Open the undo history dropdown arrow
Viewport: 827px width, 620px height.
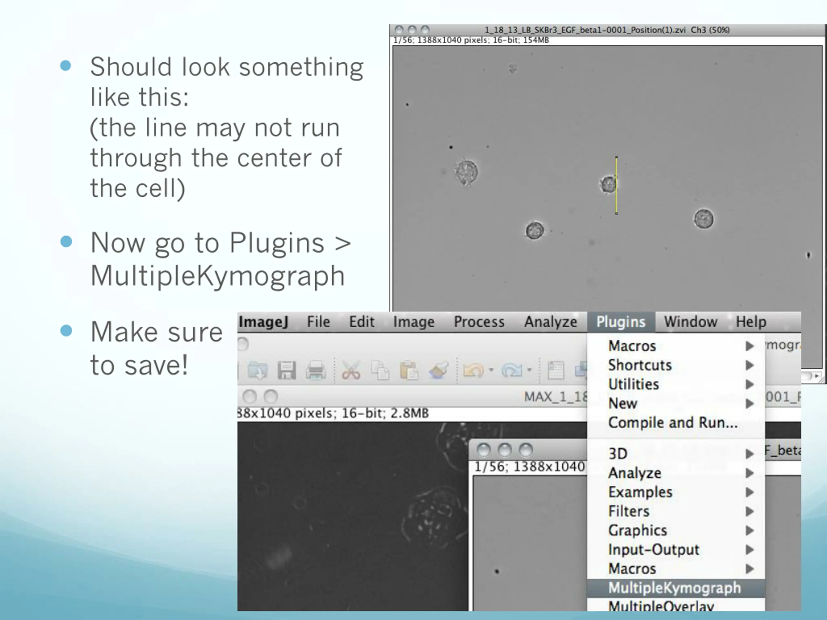coord(491,370)
